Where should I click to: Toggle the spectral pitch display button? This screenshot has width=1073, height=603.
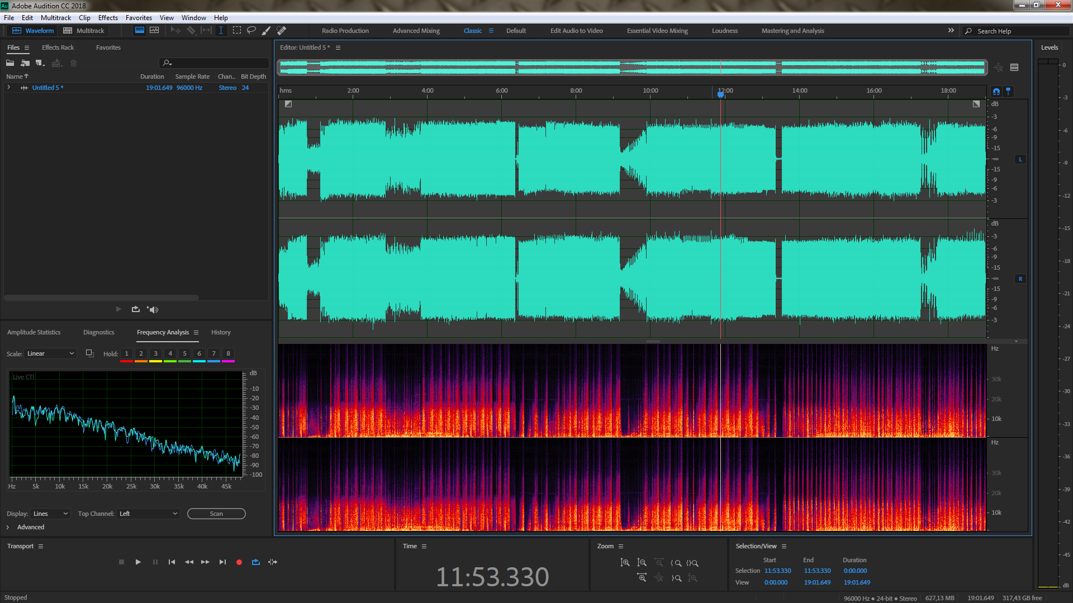[154, 30]
